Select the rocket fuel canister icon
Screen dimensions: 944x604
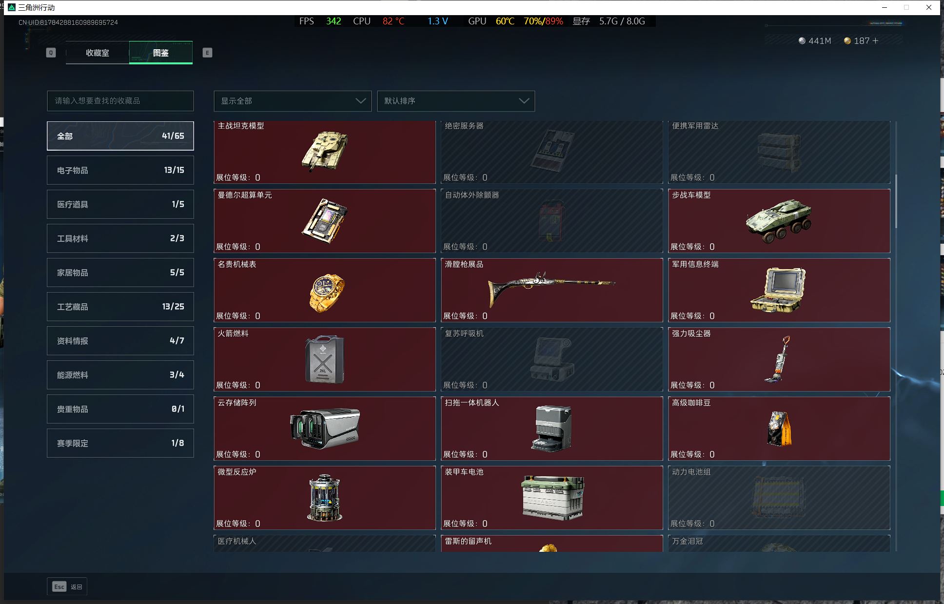tap(324, 359)
